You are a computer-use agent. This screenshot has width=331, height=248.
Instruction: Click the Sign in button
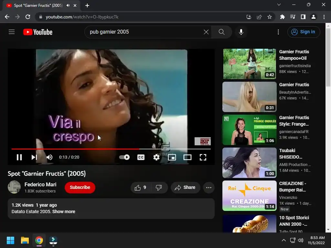point(304,32)
